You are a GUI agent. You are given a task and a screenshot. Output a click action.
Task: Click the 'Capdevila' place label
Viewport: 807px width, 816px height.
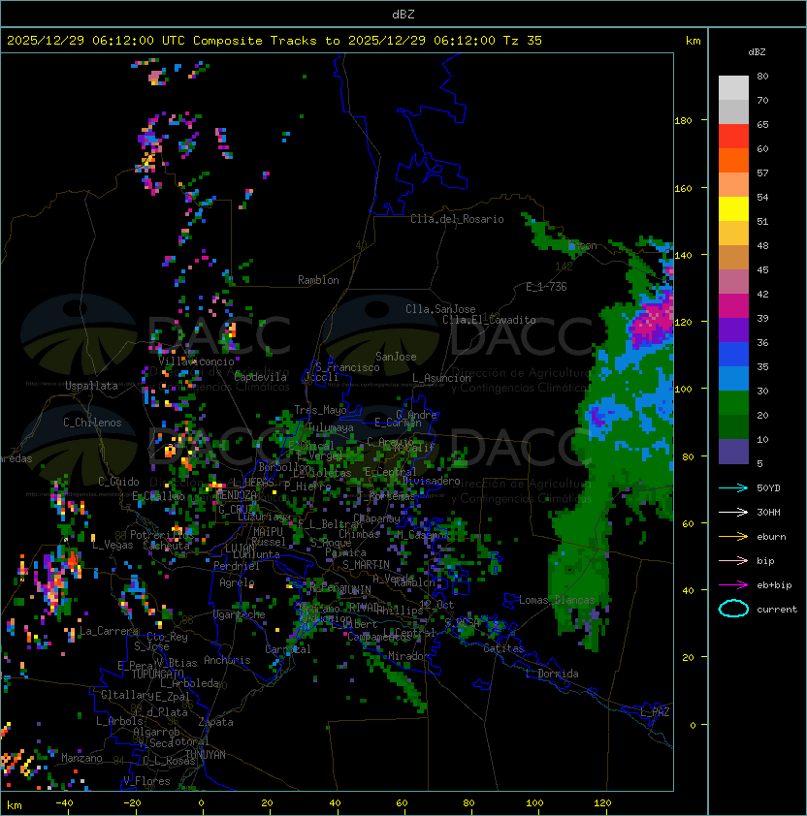coord(261,377)
